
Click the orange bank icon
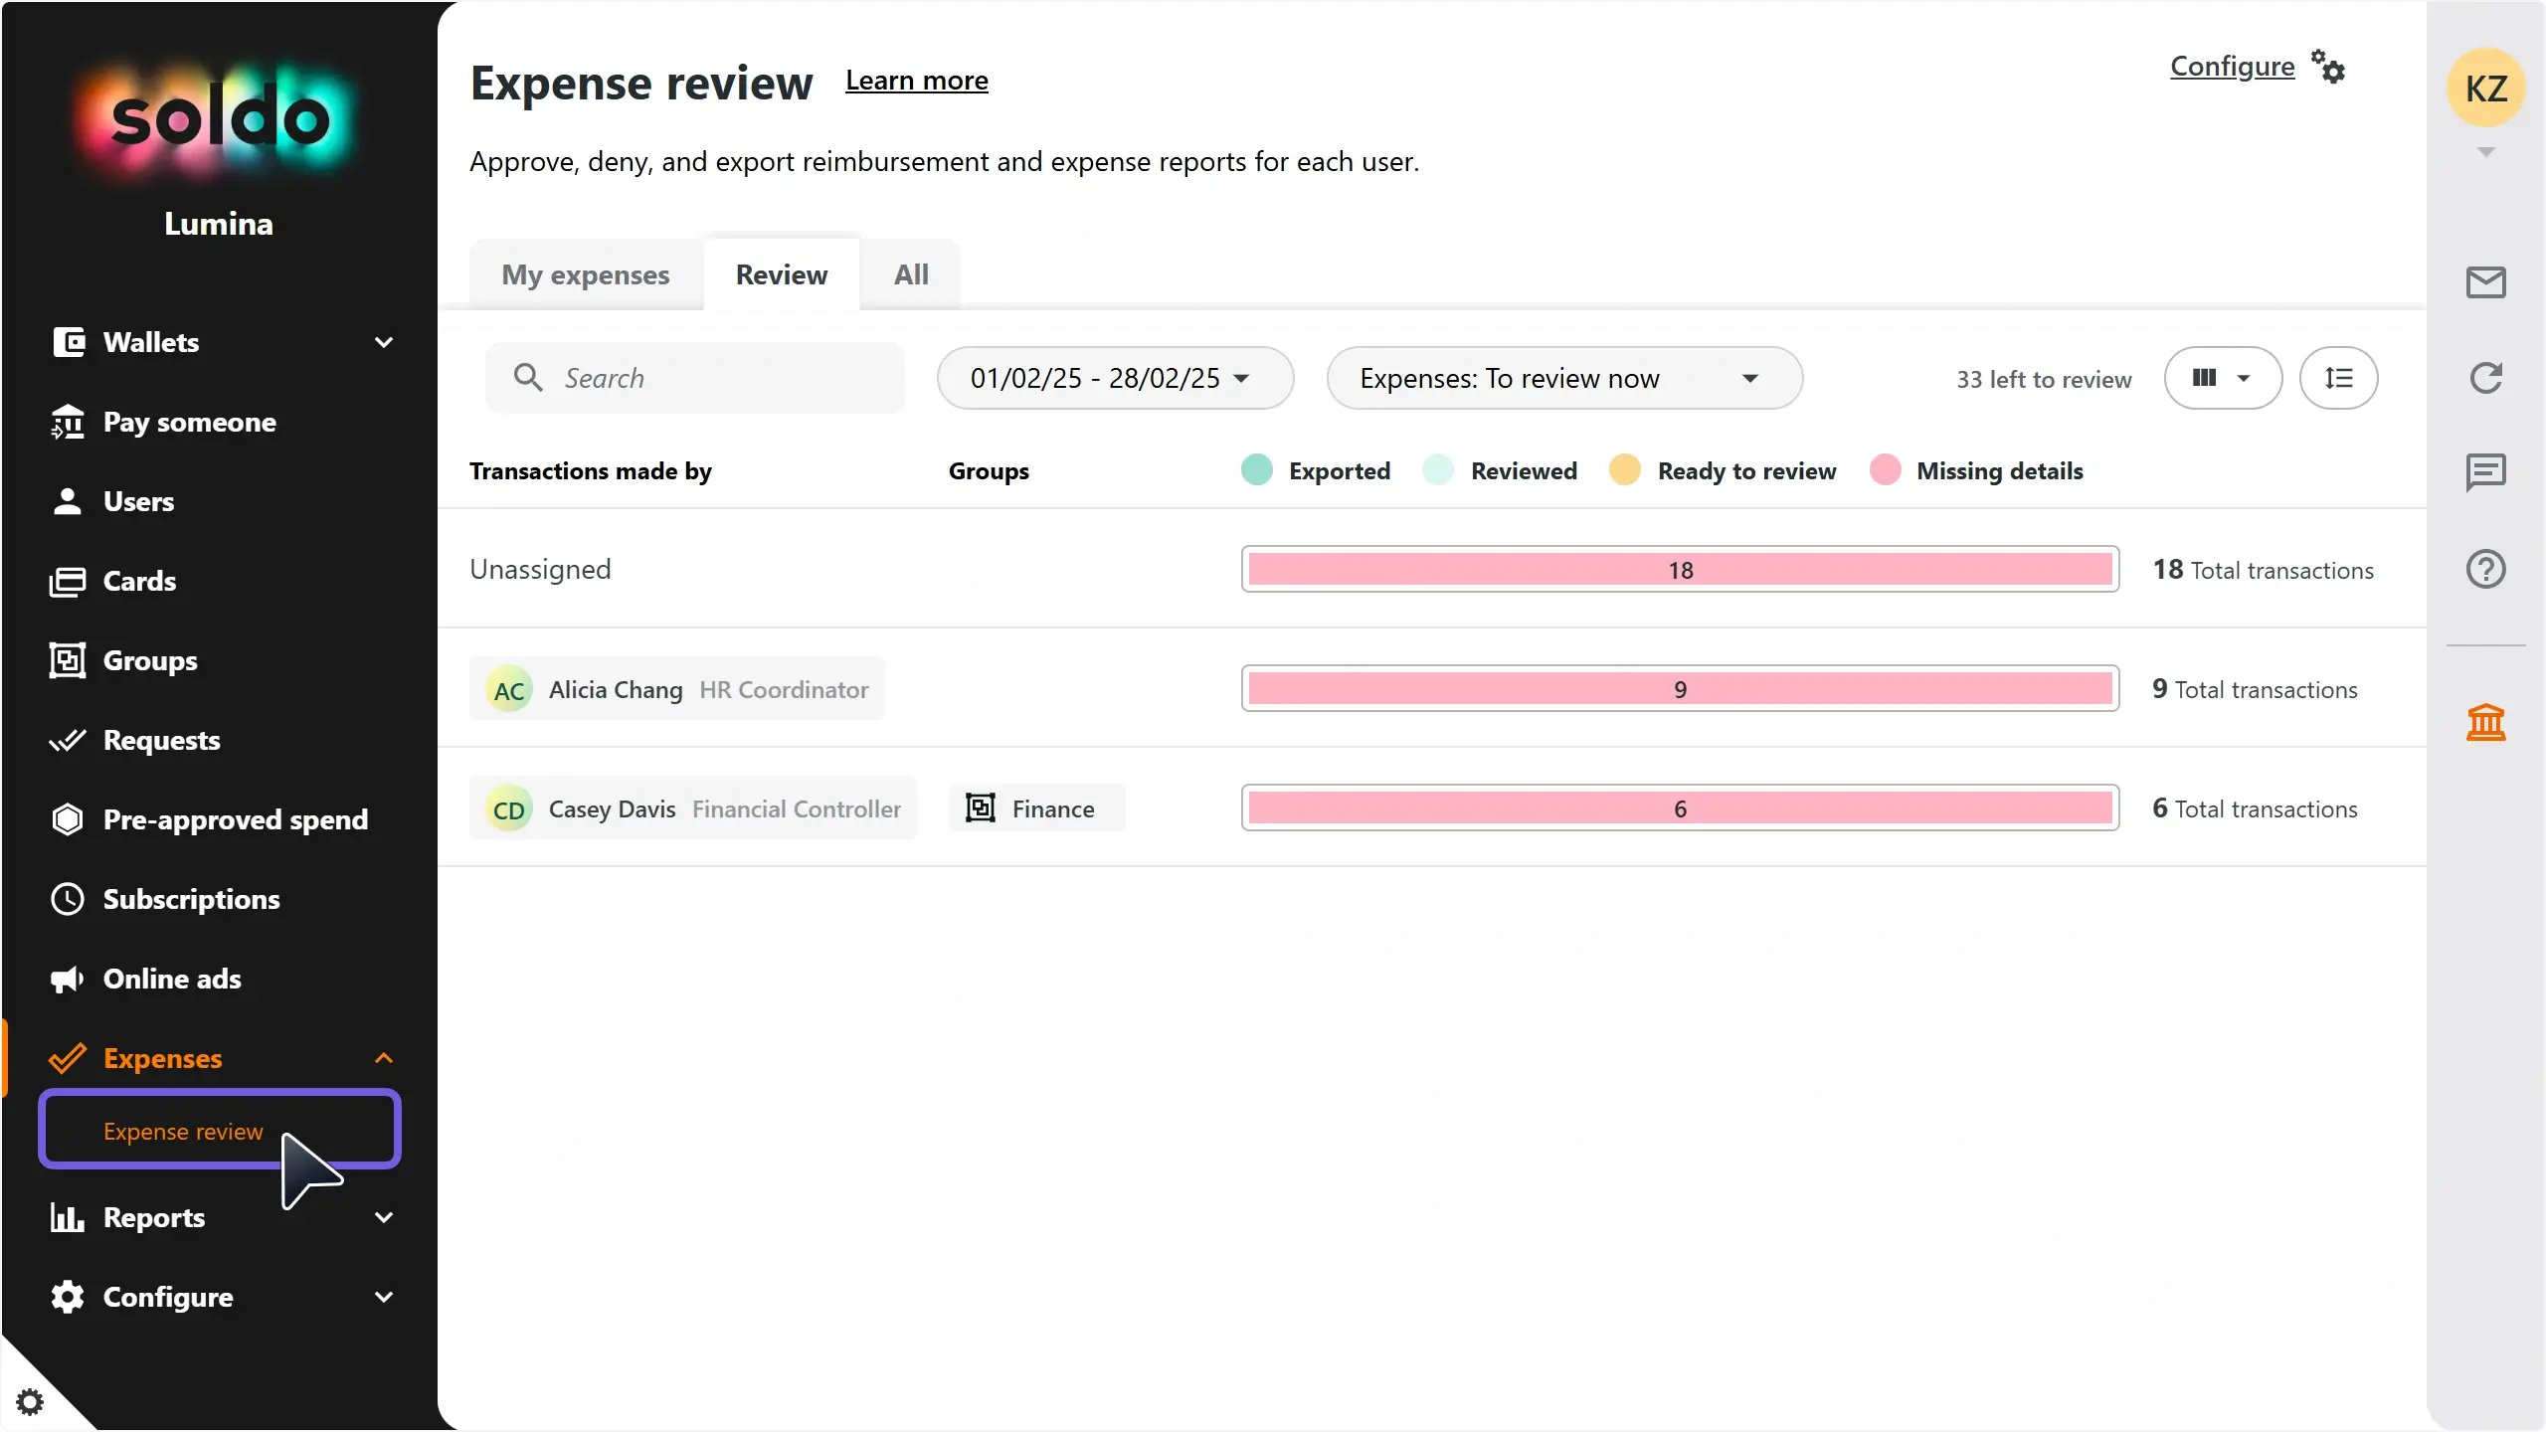point(2485,722)
